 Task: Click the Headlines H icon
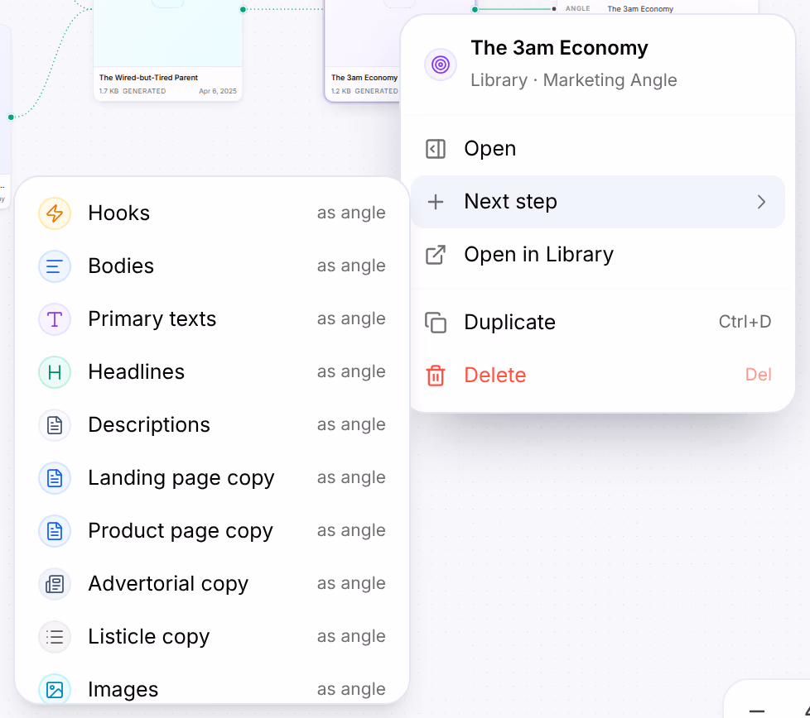pos(54,372)
